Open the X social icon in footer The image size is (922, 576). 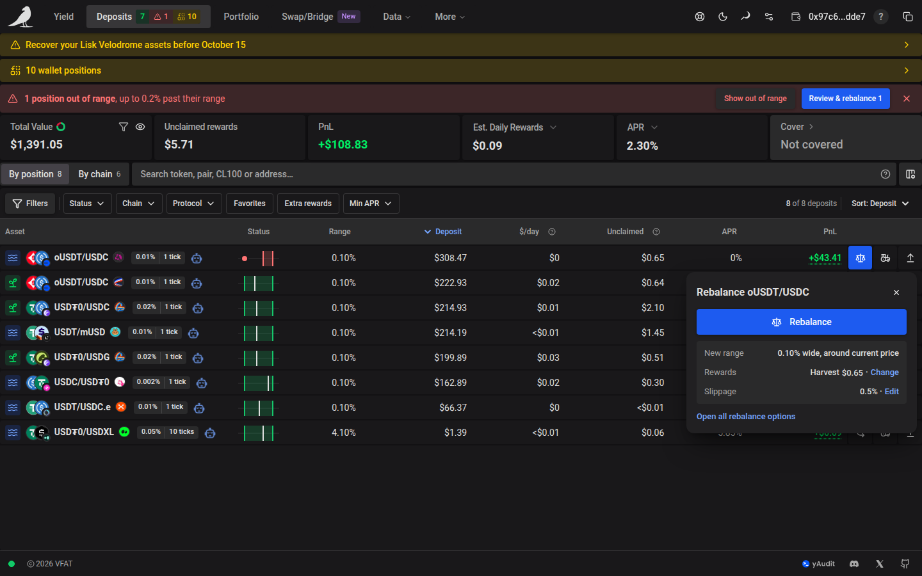tap(880, 564)
